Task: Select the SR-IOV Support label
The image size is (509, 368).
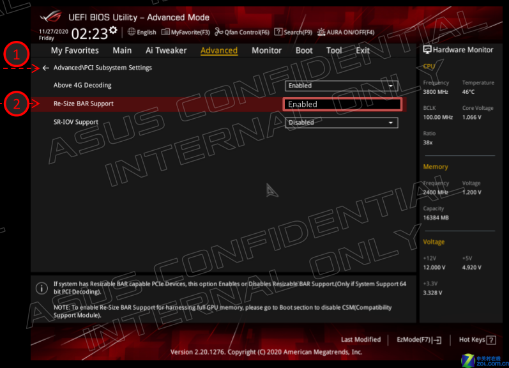Action: pos(75,122)
